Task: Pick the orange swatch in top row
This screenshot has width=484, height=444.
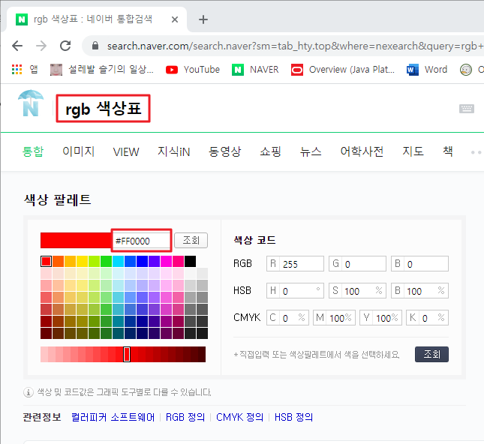Action: point(58,261)
